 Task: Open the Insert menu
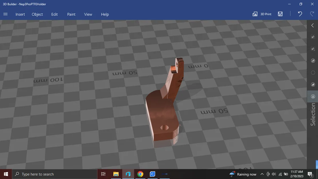(20, 14)
